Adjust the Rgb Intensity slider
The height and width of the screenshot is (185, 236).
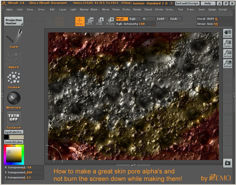coord(136,24)
